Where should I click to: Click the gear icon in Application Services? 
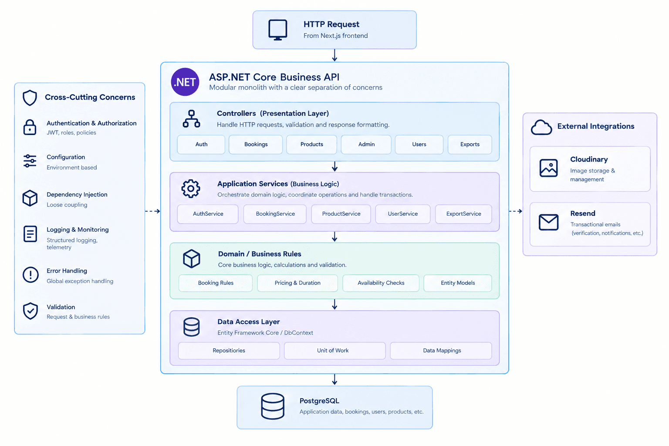coord(191,189)
